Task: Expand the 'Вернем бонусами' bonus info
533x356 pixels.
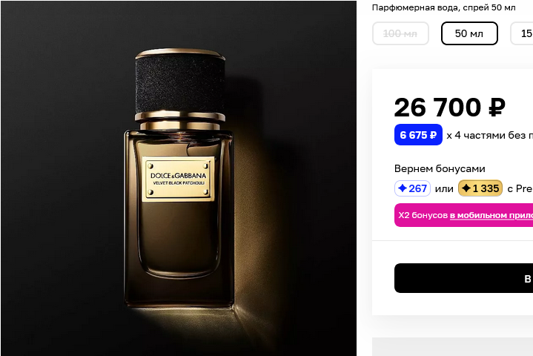Action: [x=440, y=168]
